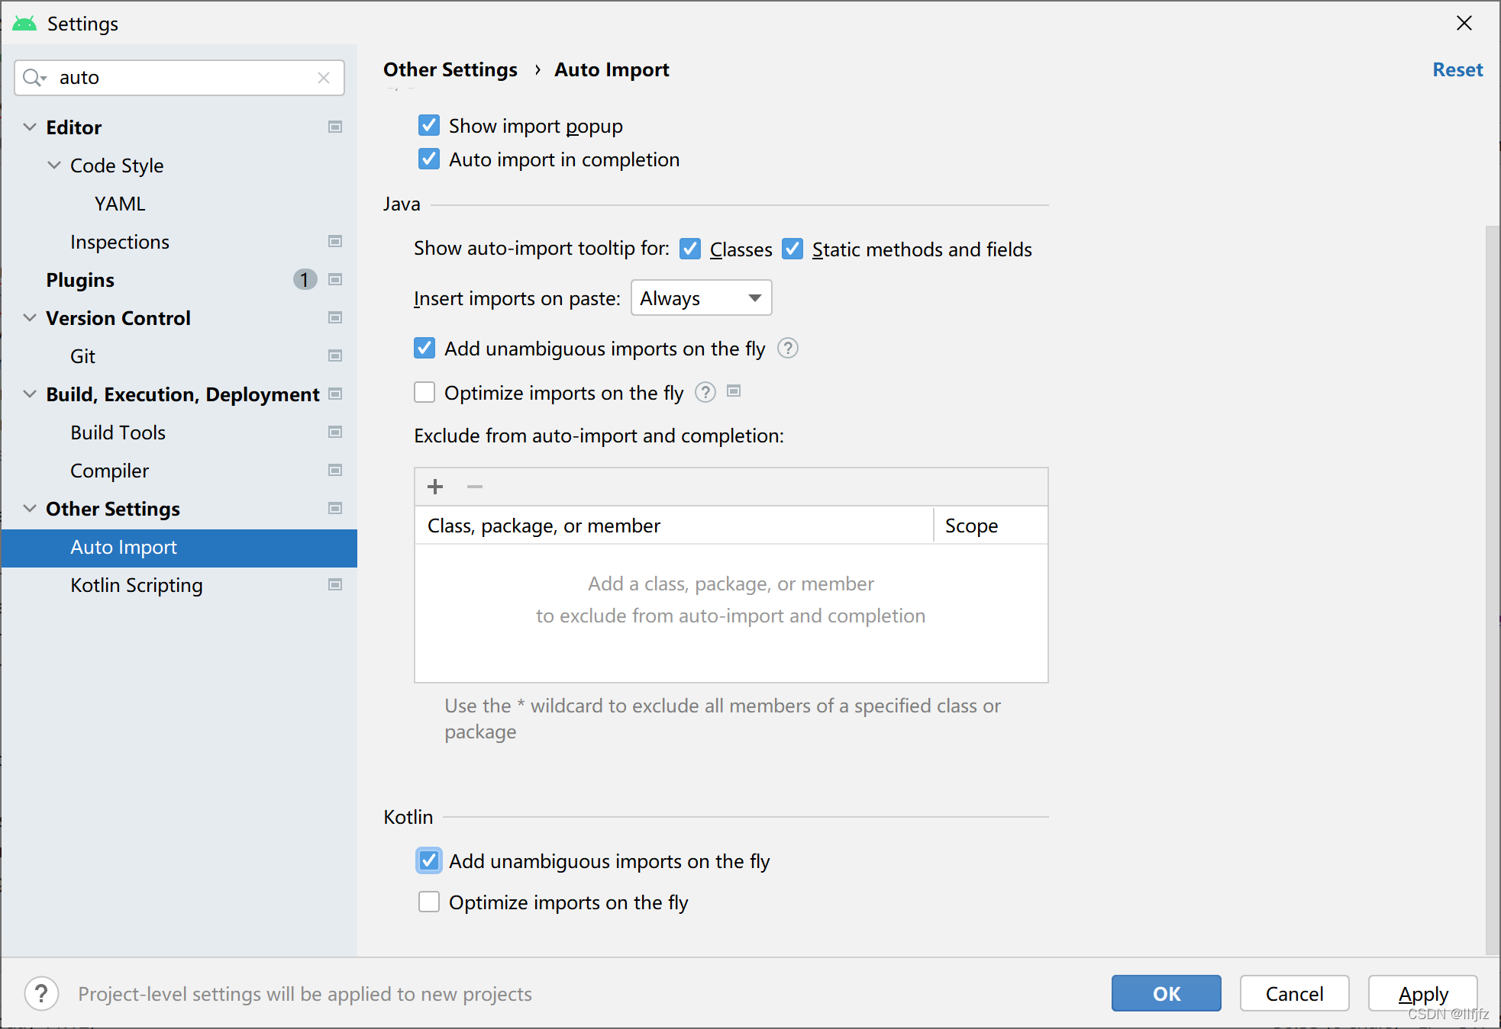This screenshot has width=1501, height=1029.
Task: Select Kotlin Scripting settings page
Action: [137, 585]
